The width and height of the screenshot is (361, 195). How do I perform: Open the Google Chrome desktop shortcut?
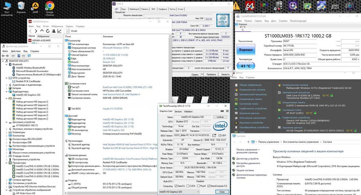pyautogui.click(x=49, y=9)
